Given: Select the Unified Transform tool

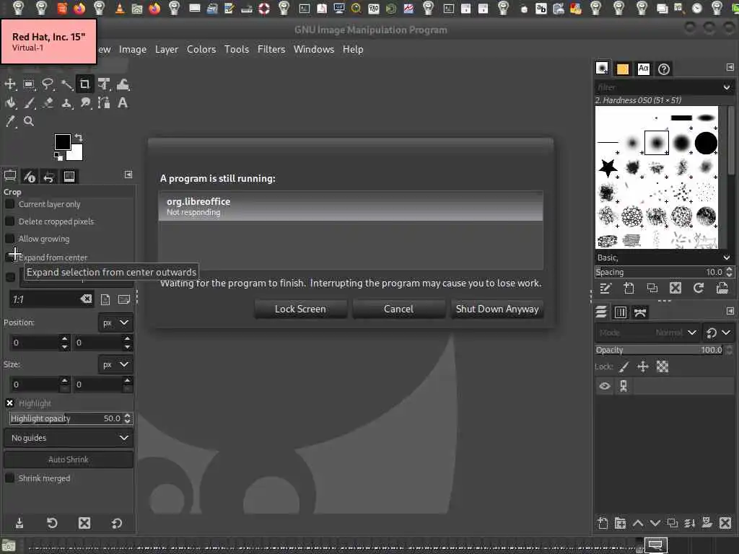Looking at the screenshot, I should click(104, 84).
